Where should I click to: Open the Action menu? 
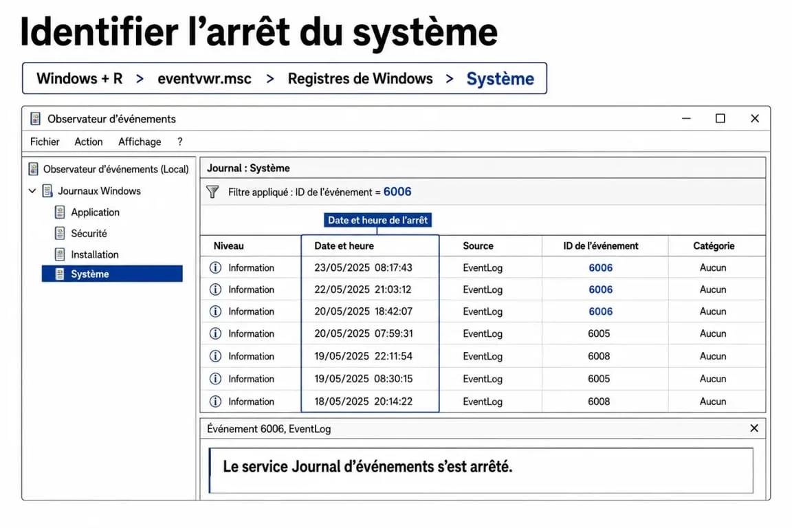(x=89, y=142)
